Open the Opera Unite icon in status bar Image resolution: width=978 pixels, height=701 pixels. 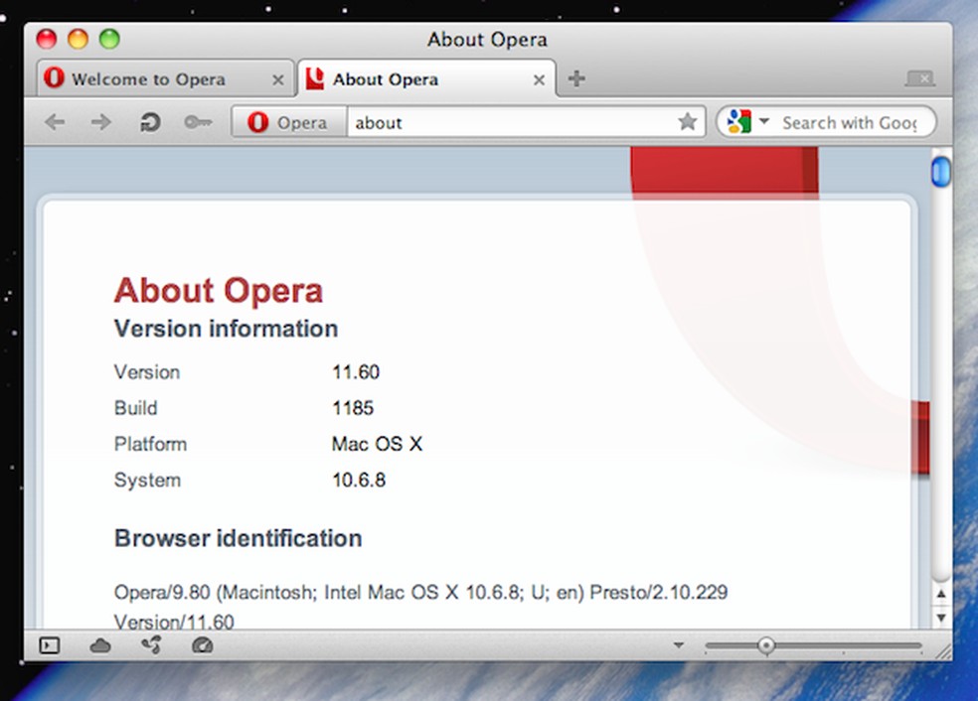(151, 645)
